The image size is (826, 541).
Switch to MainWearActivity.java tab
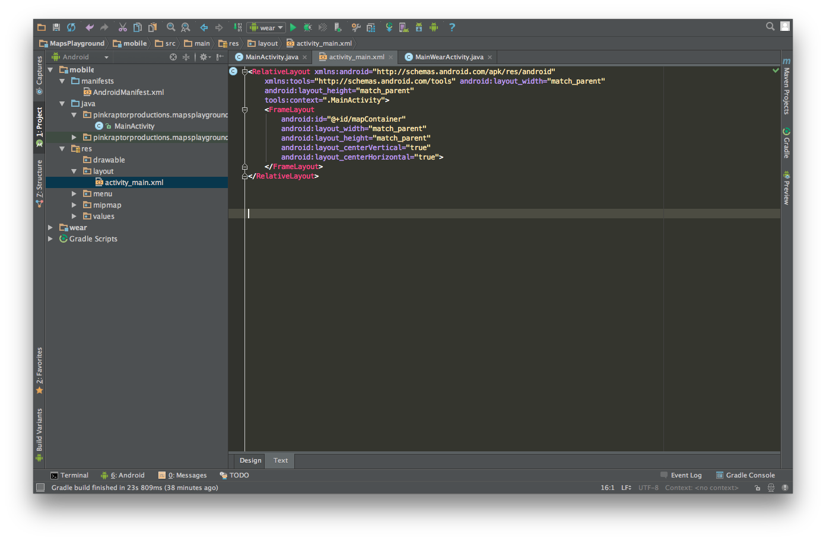(x=449, y=57)
